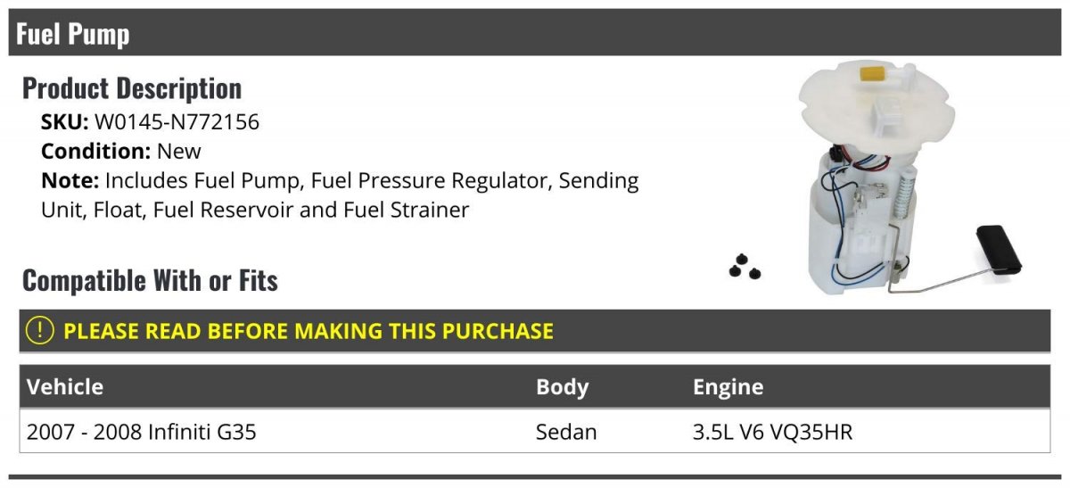Click the Vehicle column header
The height and width of the screenshot is (488, 1070).
click(65, 387)
